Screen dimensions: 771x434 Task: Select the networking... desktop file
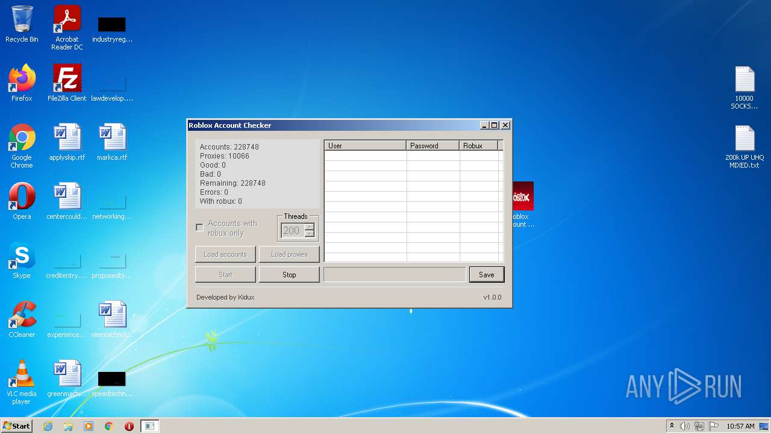tap(112, 205)
